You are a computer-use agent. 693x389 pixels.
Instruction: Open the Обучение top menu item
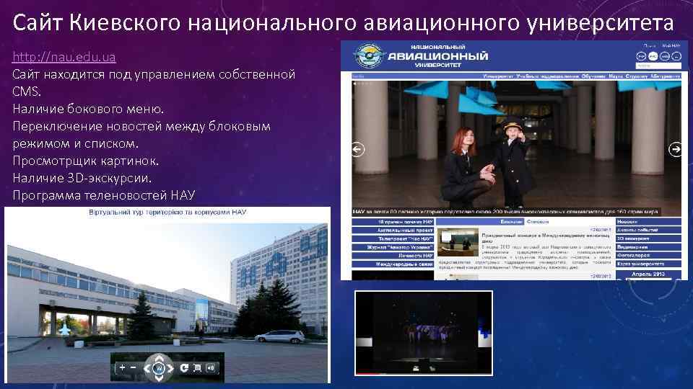[593, 76]
